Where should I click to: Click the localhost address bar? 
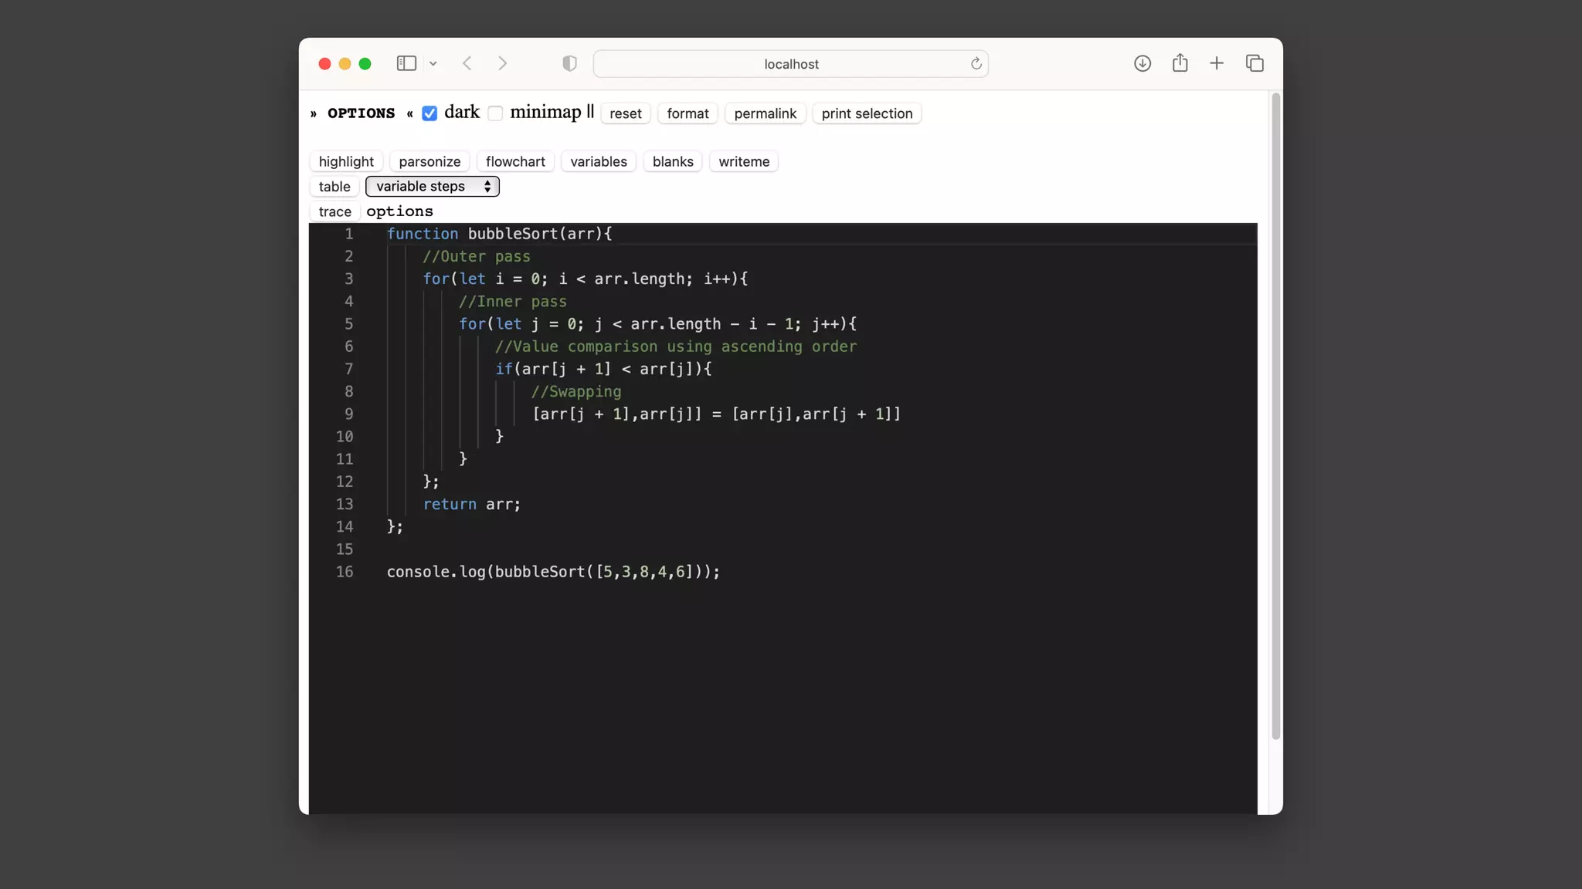pos(791,64)
